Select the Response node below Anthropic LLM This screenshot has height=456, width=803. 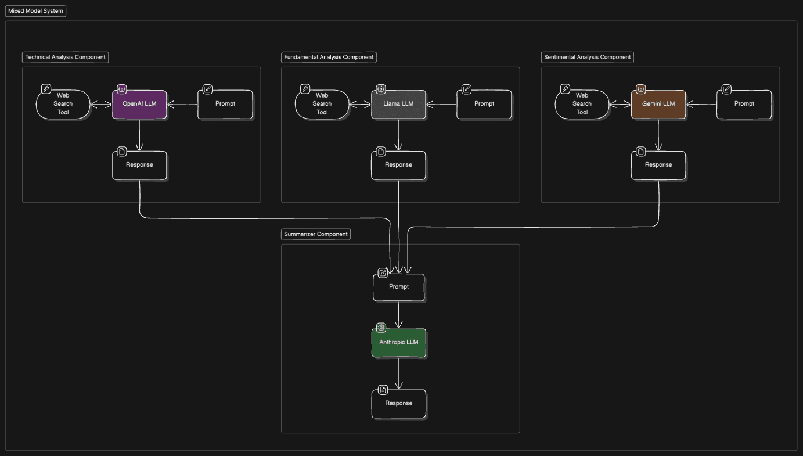(x=399, y=403)
